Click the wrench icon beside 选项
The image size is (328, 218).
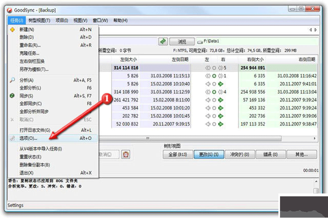coord(12,138)
